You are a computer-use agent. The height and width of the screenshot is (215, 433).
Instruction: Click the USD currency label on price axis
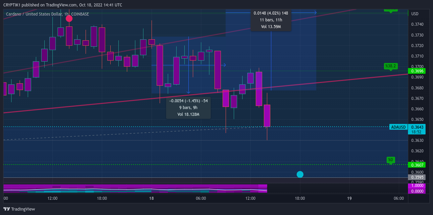415,14
